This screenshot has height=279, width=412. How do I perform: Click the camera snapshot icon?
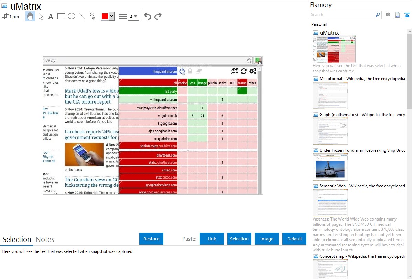click(388, 15)
